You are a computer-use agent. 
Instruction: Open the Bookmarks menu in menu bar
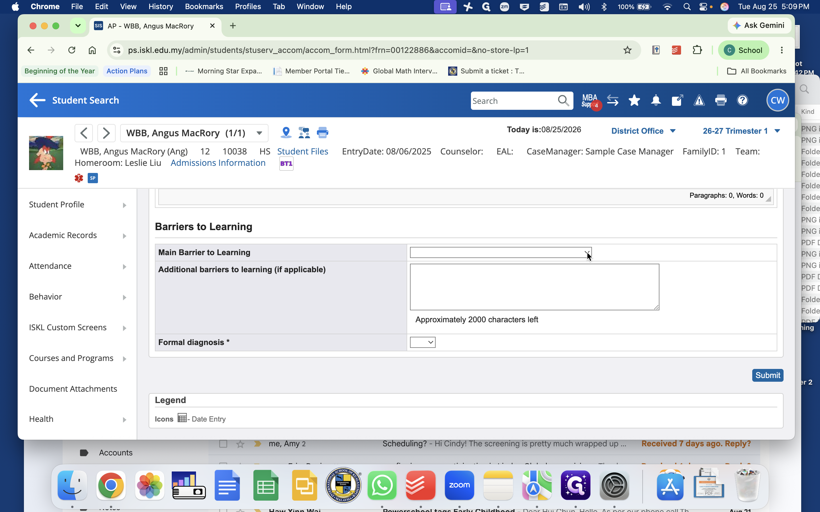tap(204, 7)
